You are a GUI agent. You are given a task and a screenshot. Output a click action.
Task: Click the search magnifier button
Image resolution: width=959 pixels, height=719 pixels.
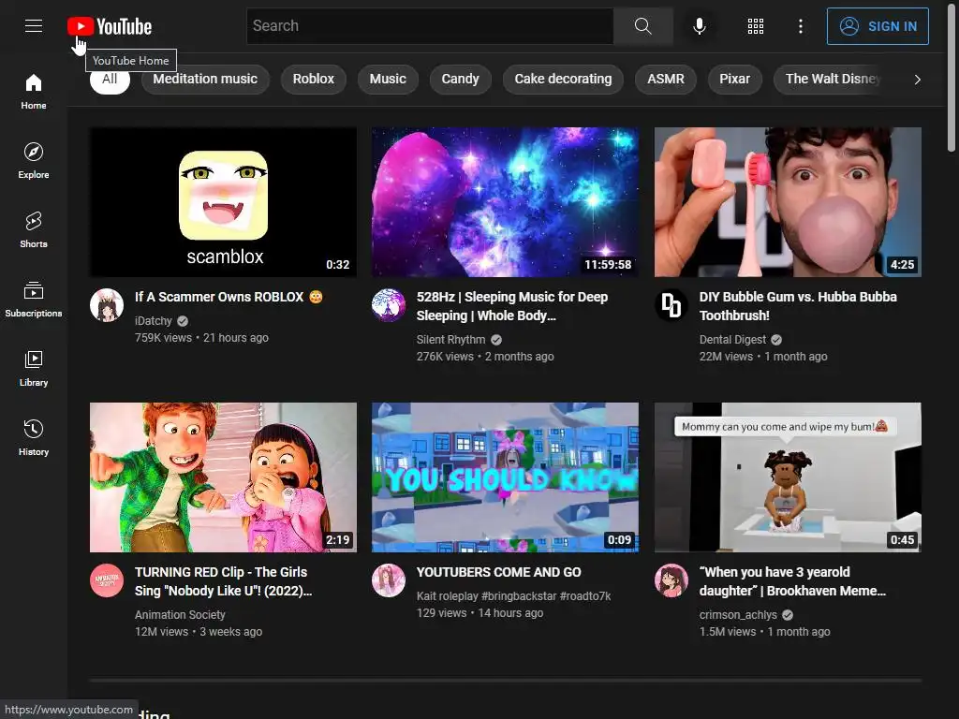[642, 25]
